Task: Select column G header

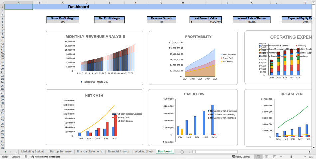Action: [x=161, y=2]
